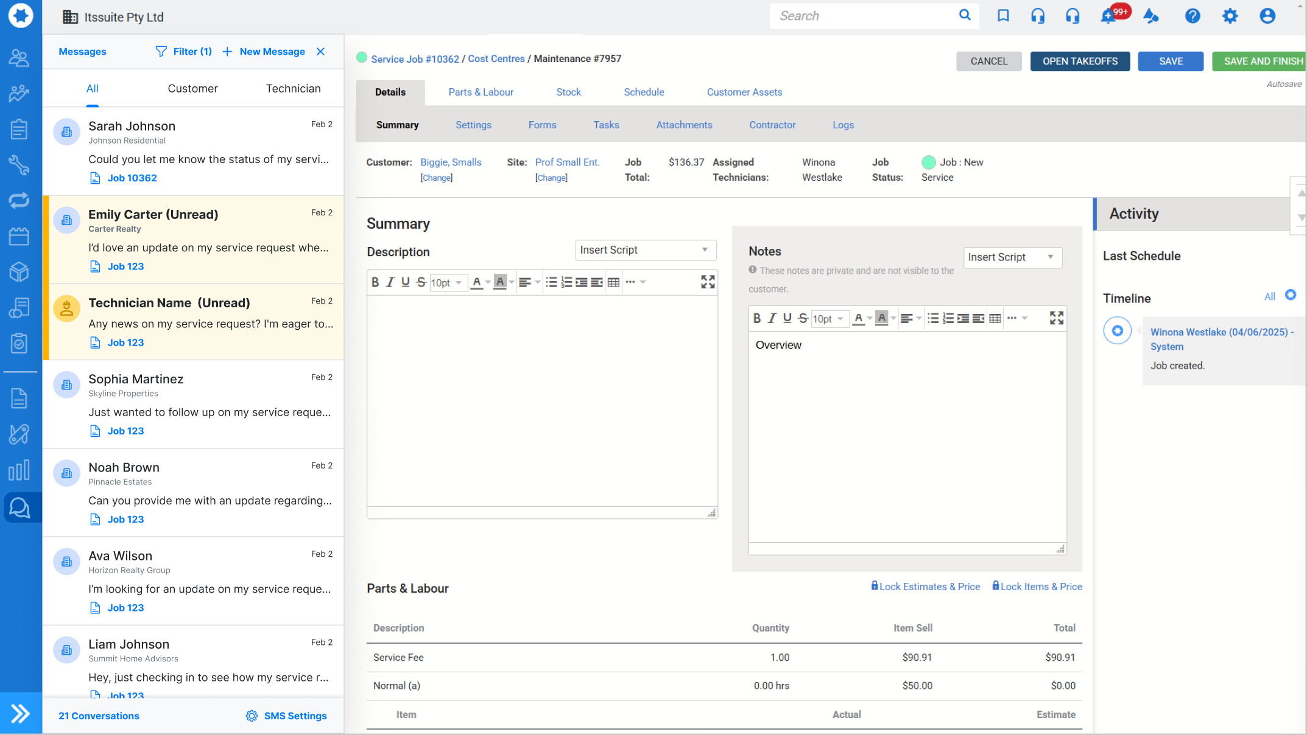Click the SAVE button
The image size is (1307, 735).
pyautogui.click(x=1171, y=61)
